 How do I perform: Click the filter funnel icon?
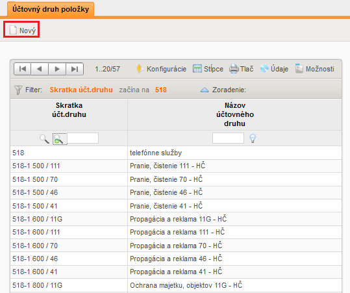(18, 90)
